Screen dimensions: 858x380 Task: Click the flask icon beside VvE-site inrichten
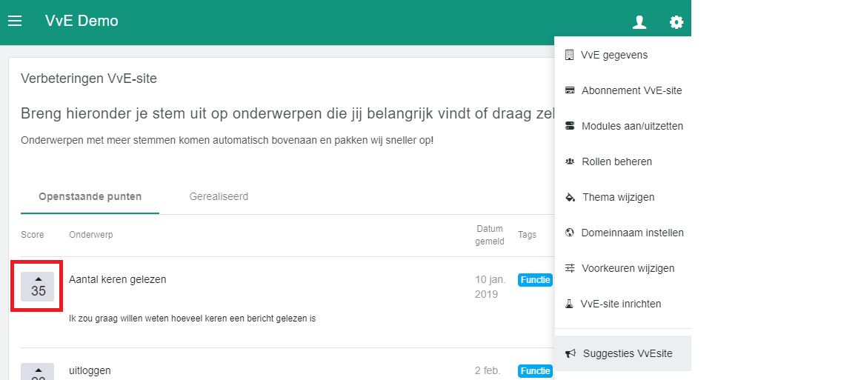570,304
